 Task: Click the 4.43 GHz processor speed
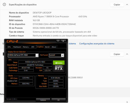(x=83, y=17)
